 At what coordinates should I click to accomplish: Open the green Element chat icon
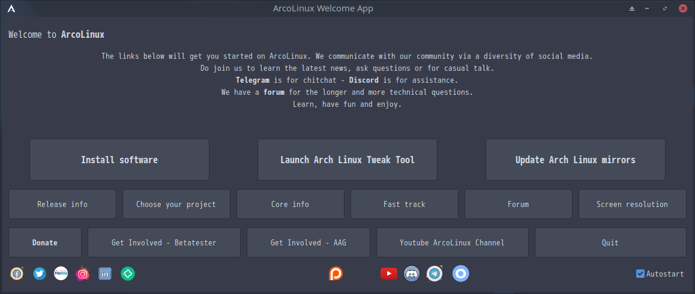pos(128,274)
